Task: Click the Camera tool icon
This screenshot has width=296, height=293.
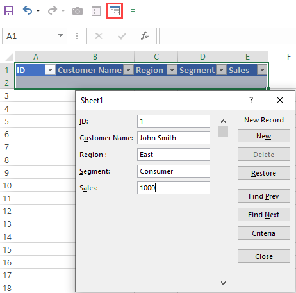Action: (x=78, y=11)
